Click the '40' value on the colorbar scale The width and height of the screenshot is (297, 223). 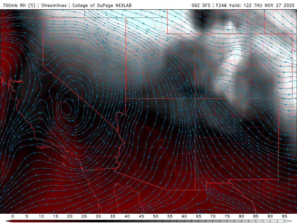coord(127,216)
